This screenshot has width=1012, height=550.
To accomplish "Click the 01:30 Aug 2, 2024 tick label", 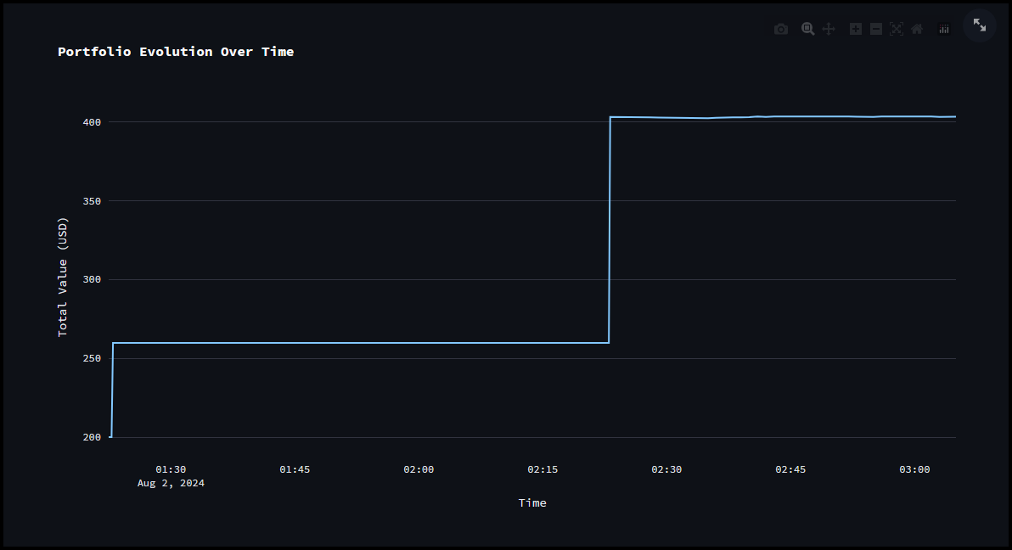I will point(171,475).
